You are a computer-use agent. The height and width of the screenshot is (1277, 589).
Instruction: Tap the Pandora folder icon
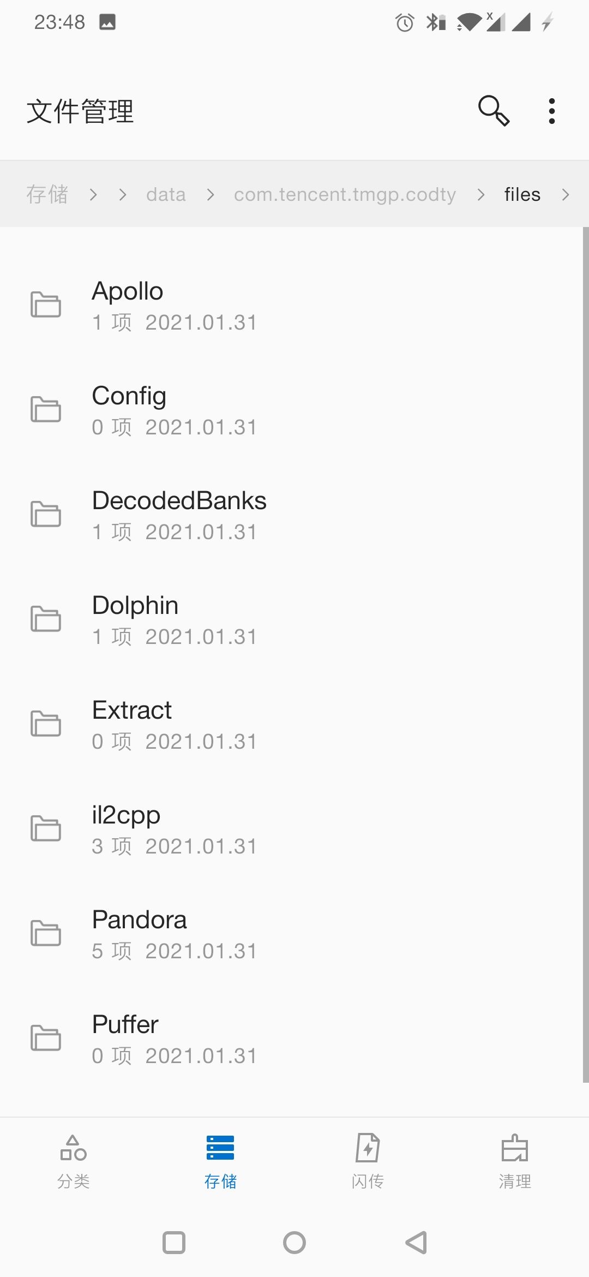46,933
